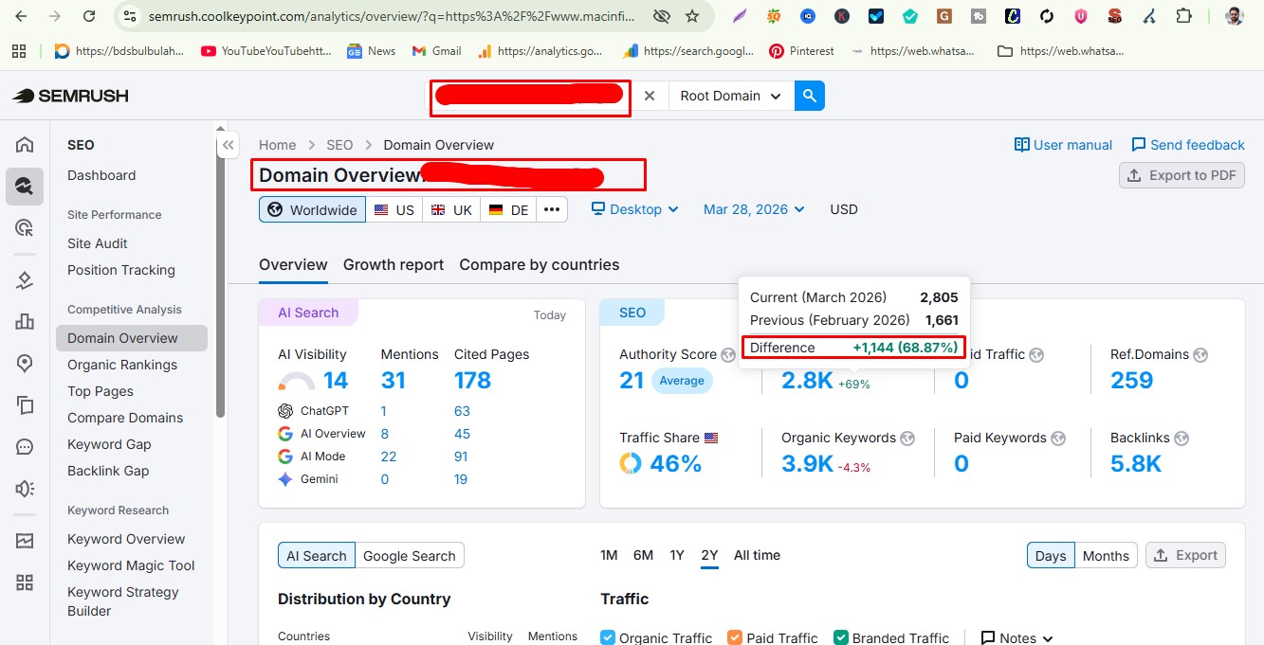Viewport: 1264px width, 645px height.
Task: Click the map pin Local icon in sidebar
Action: tap(25, 365)
